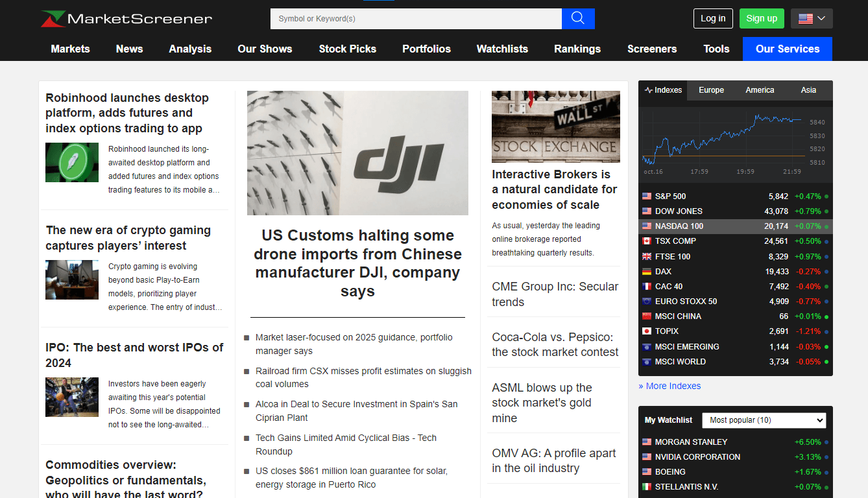This screenshot has height=498, width=868.
Task: Click the UK flag beside FTSE 100
Action: click(646, 256)
